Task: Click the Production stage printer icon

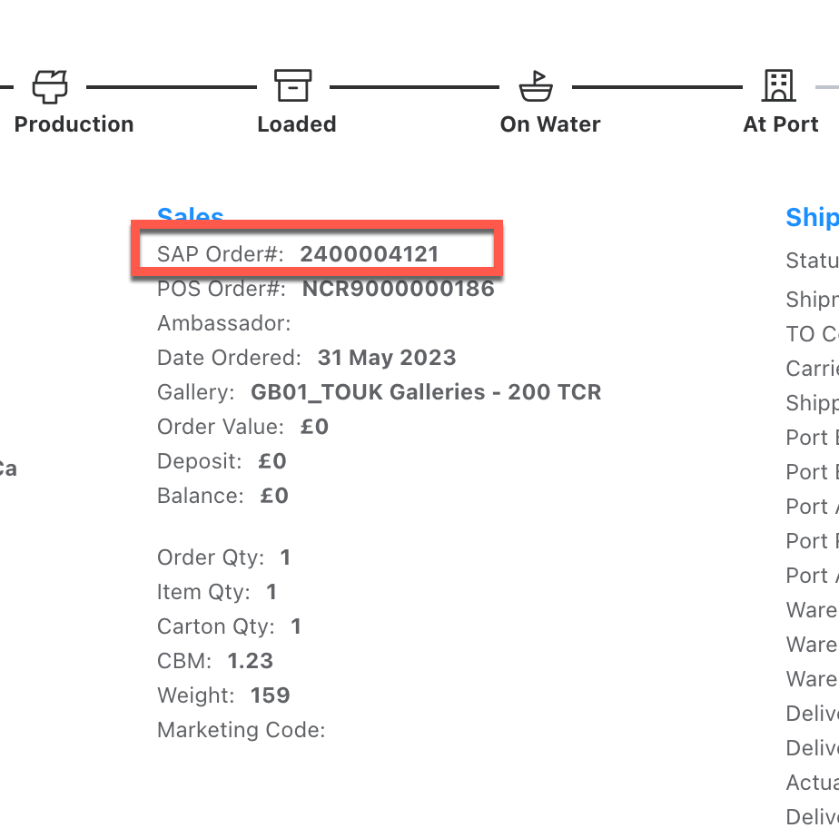Action: coord(50,86)
